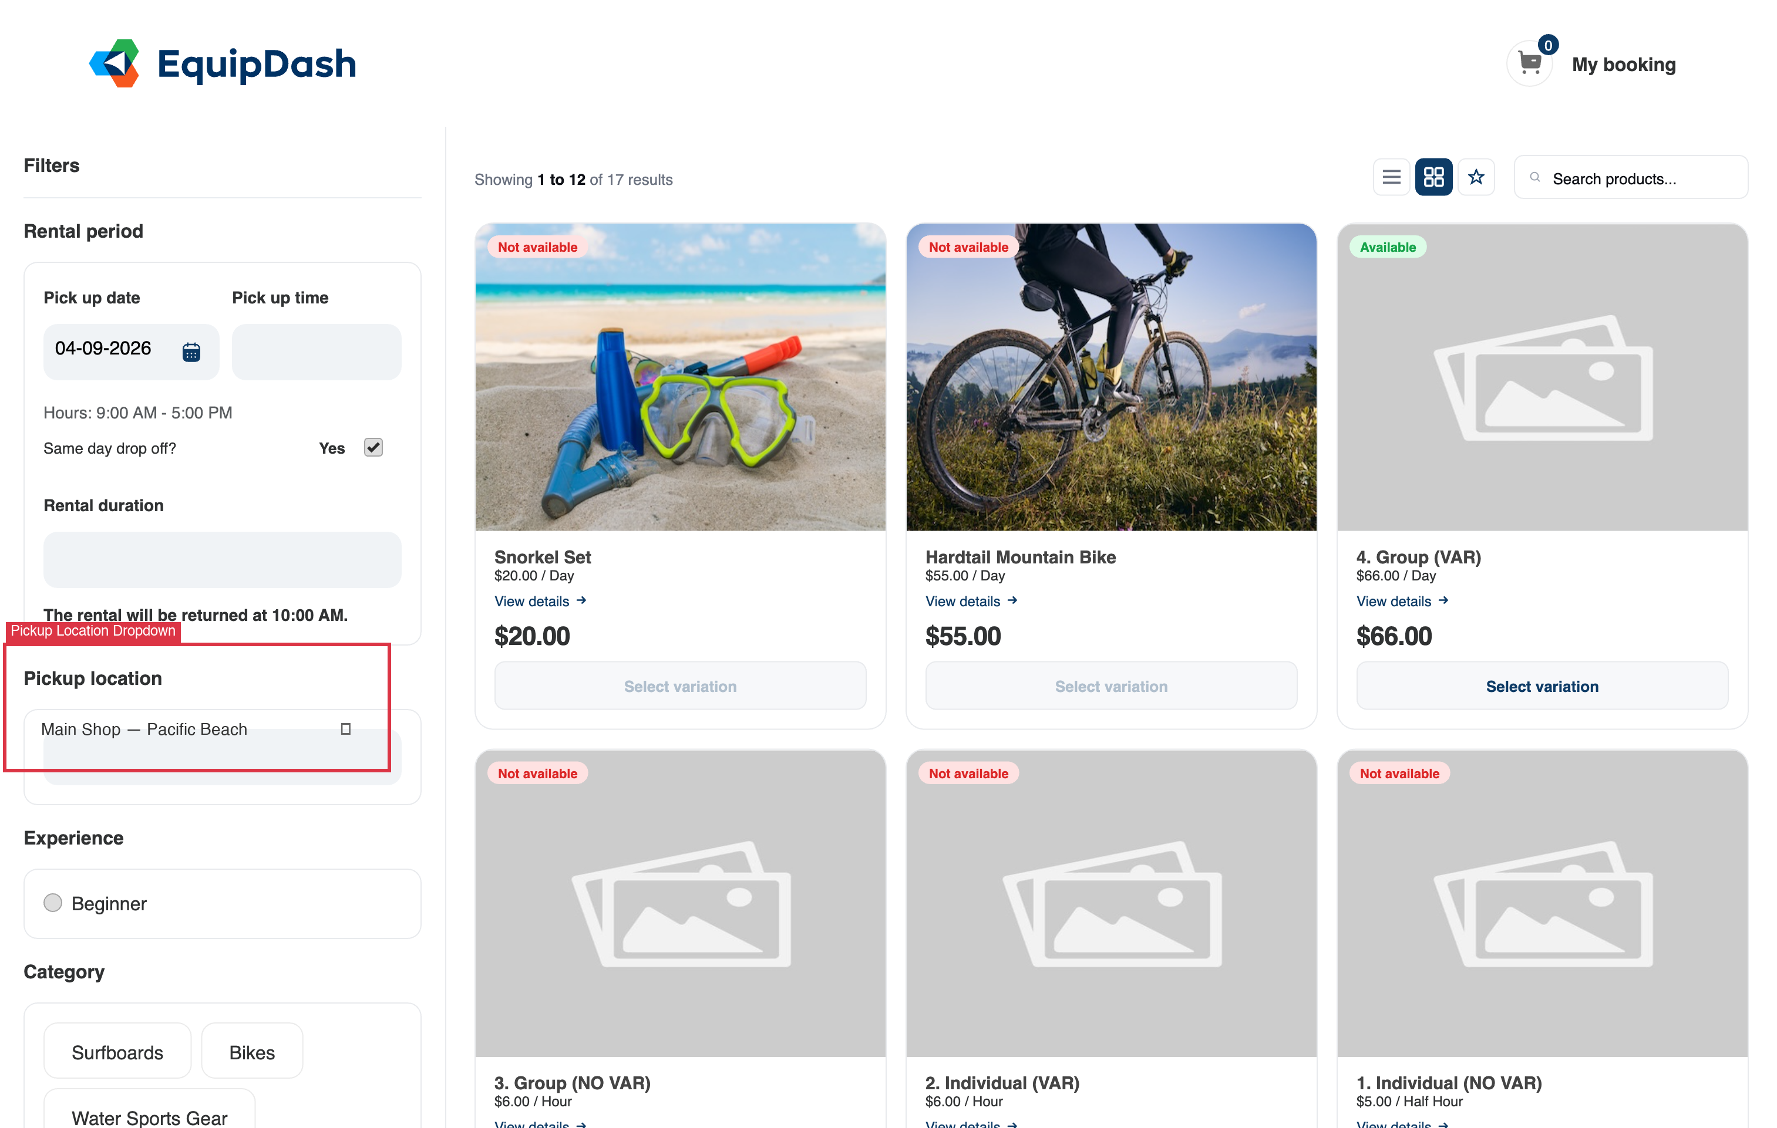Switch to grid view layout
This screenshot has width=1777, height=1128.
pos(1433,177)
